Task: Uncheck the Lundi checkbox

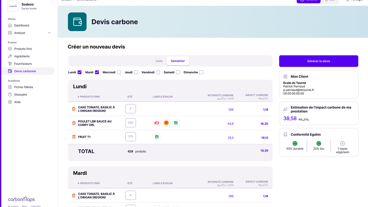Action: (80, 72)
